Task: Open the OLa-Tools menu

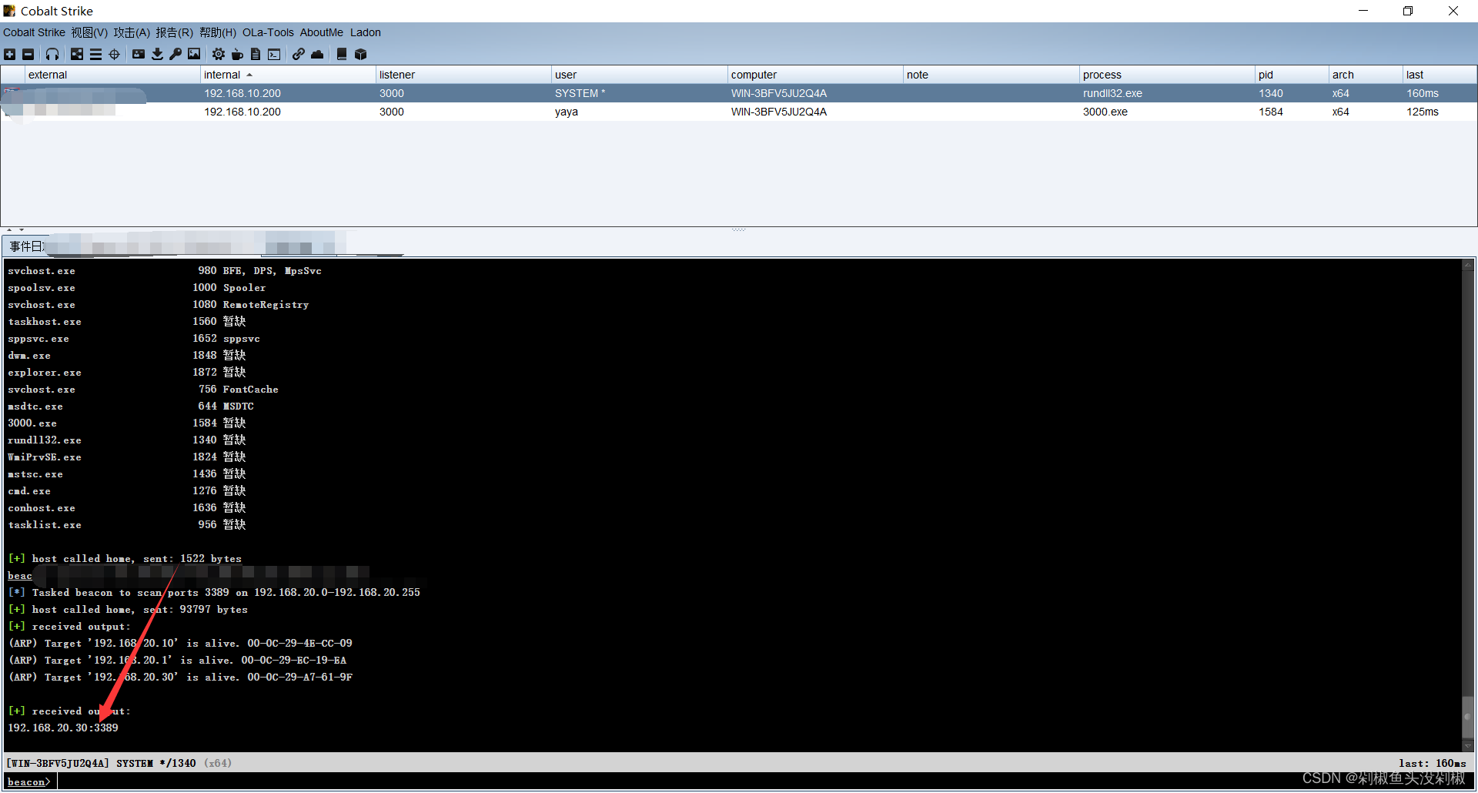Action: (x=268, y=32)
